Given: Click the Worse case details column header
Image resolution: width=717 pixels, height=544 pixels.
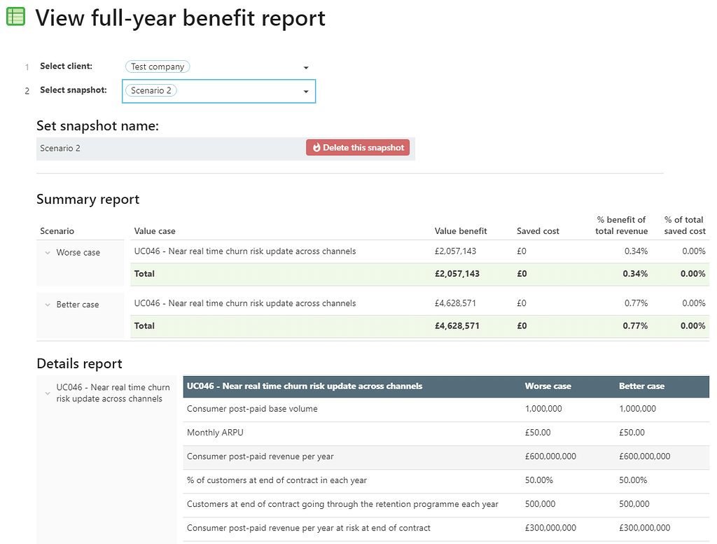Looking at the screenshot, I should (x=548, y=386).
